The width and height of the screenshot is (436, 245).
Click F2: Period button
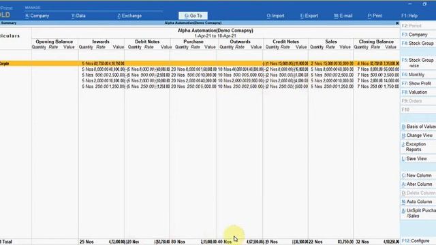418,26
